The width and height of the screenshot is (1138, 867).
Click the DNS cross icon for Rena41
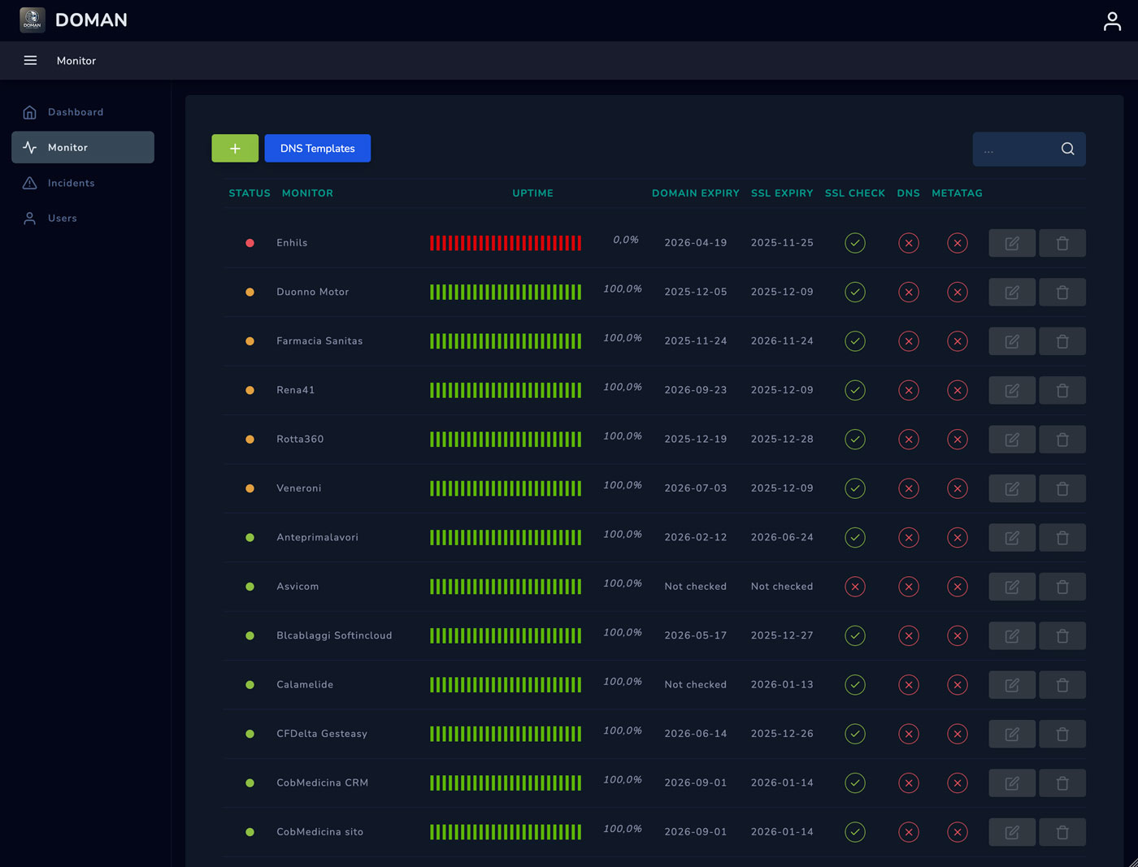coord(908,390)
